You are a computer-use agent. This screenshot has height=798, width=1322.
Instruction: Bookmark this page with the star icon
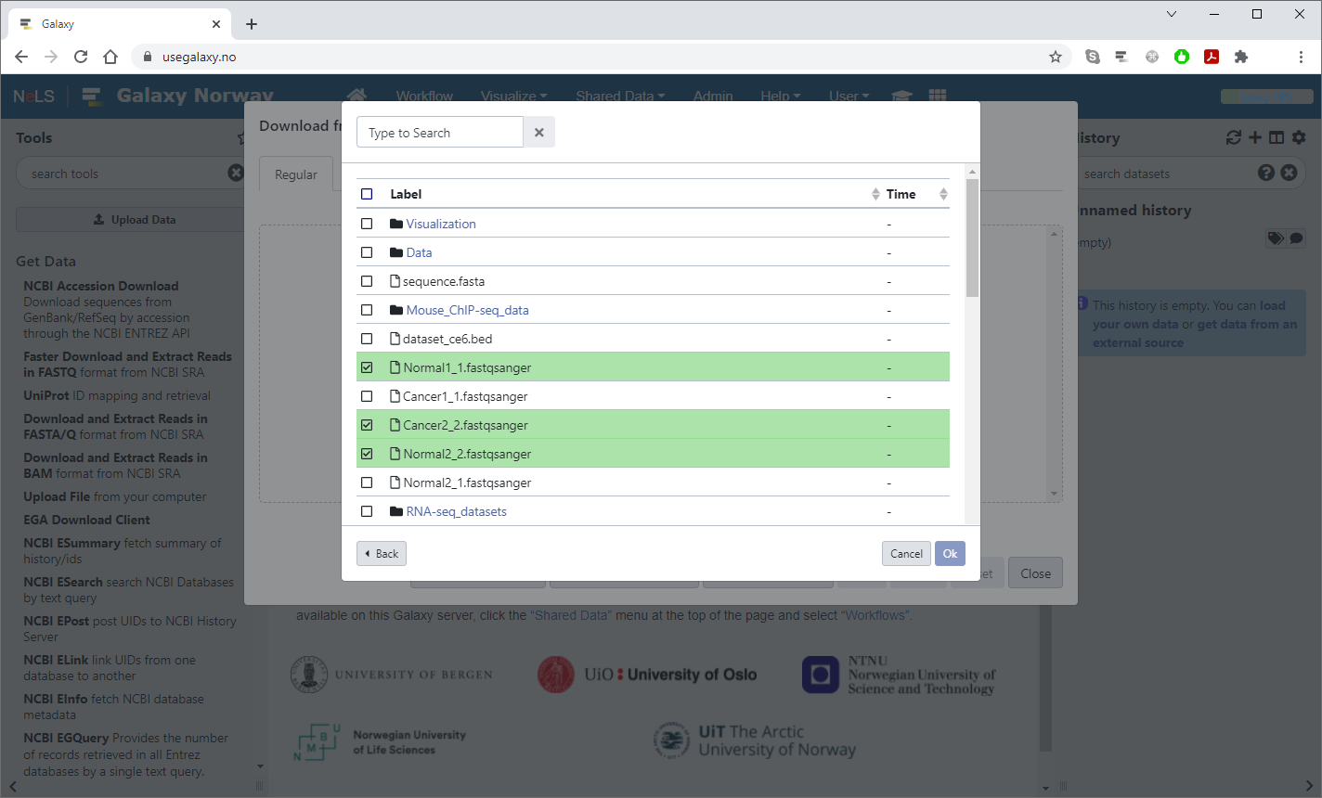tap(1056, 57)
